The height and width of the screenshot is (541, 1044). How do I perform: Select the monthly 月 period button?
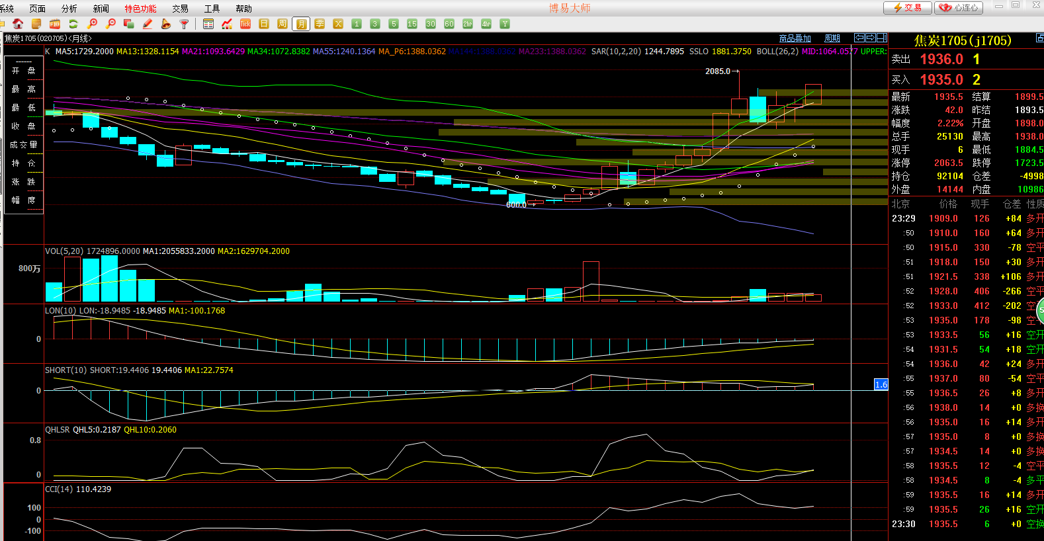click(x=301, y=24)
